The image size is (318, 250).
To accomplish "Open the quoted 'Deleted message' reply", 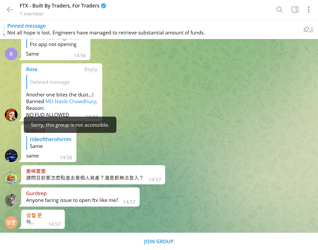I will pos(50,82).
